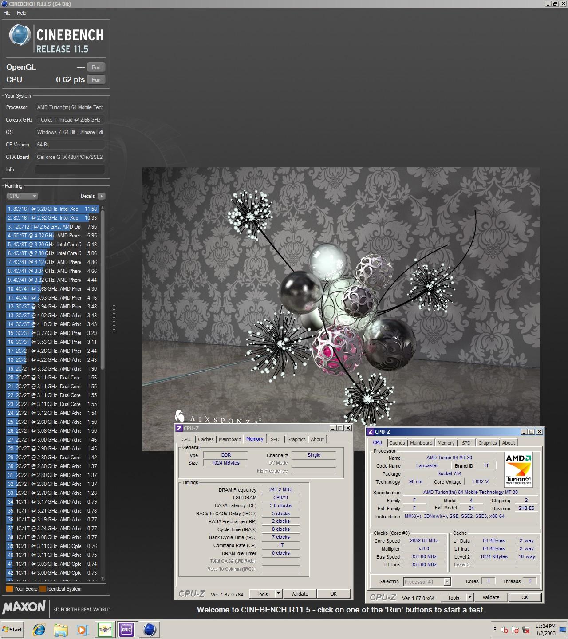This screenshot has height=639, width=568.
Task: Open the Ranking CPU dropdown
Action: (22, 196)
